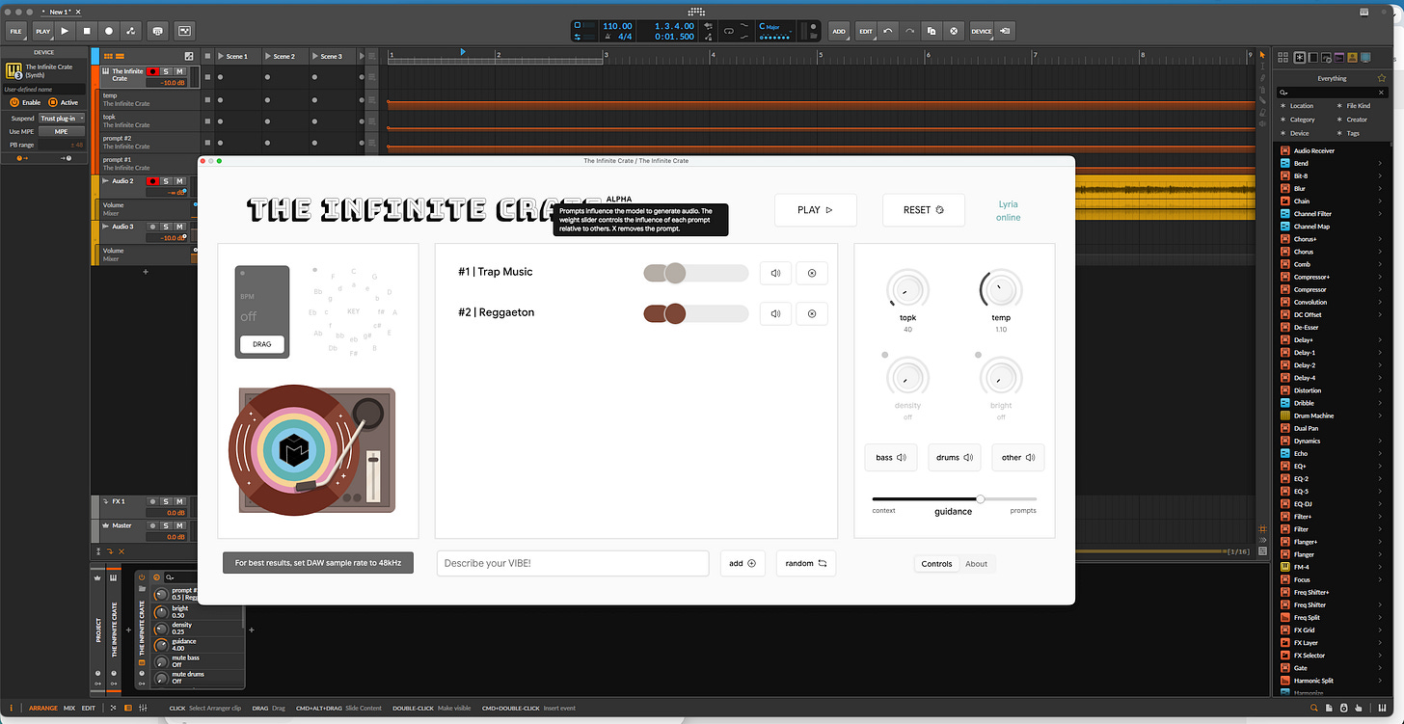Open the FILE menu
Viewport: 1404px width, 724px height.
pyautogui.click(x=16, y=31)
